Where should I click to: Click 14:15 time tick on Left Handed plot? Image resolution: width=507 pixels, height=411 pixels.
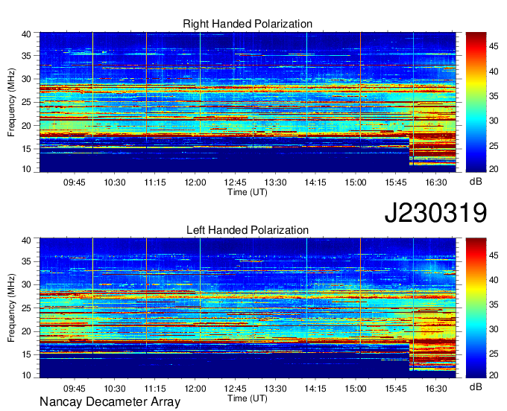click(x=315, y=389)
